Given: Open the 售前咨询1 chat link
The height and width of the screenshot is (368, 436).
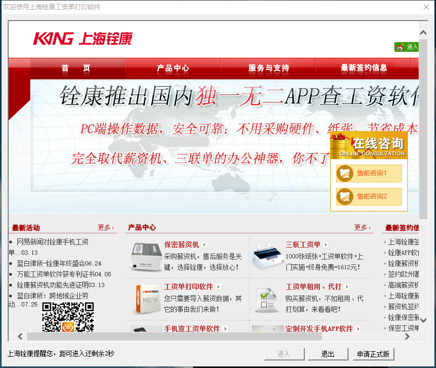Looking at the screenshot, I should (x=369, y=173).
